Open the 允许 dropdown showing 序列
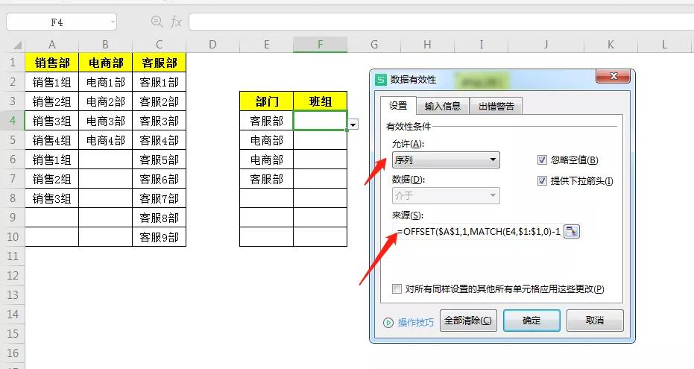The image size is (694, 369). (446, 160)
